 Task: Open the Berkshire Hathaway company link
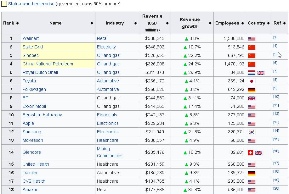42,115
